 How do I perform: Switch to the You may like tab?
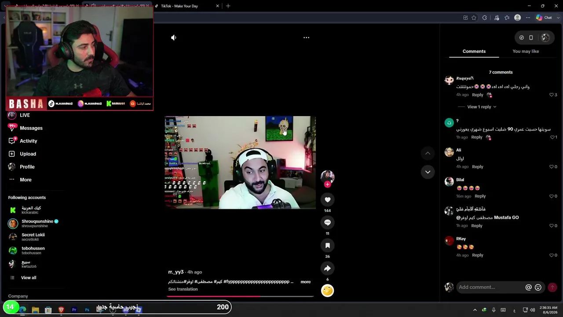(x=526, y=52)
